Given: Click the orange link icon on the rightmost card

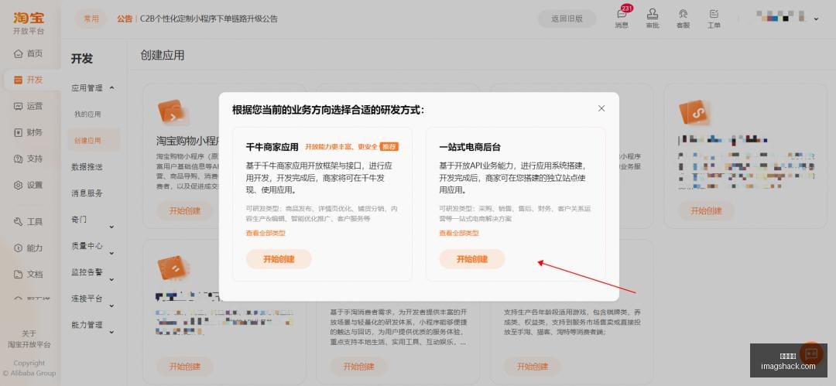Looking at the screenshot, I should tap(694, 112).
